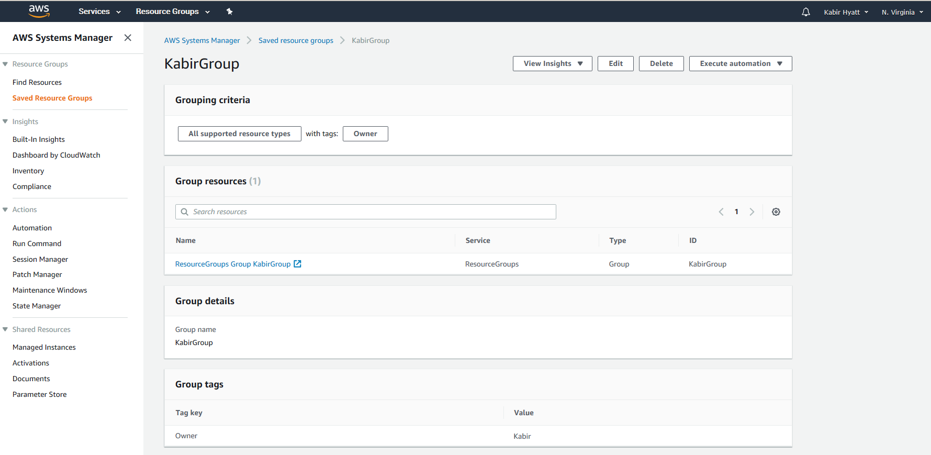Open Session Manager in sidebar
This screenshot has height=455, width=931.
tap(40, 259)
